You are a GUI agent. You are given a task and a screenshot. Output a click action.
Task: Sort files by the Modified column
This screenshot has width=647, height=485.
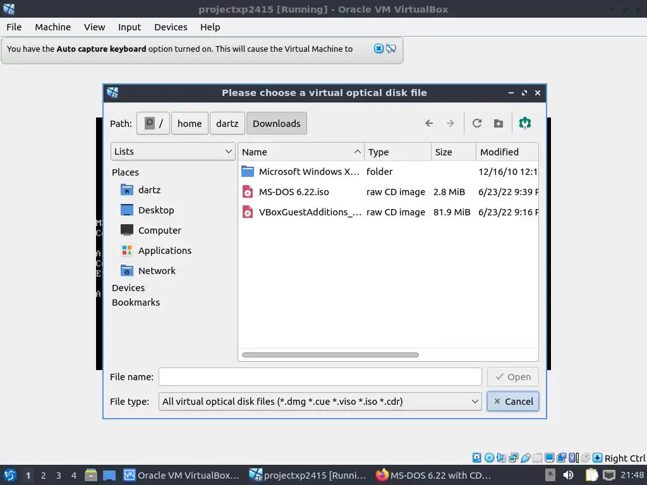pos(507,152)
